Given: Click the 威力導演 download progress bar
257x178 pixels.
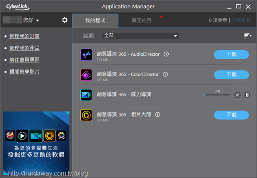Looking at the screenshot, I should [x=217, y=95].
